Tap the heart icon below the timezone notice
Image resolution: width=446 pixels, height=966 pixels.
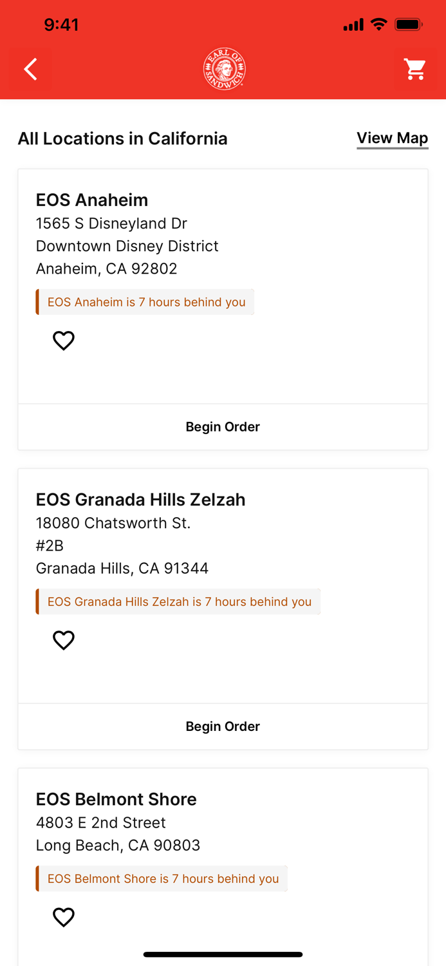pos(64,340)
